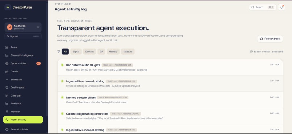The image size is (292, 134).
Task: Click Madhavan's orange avatar
Action: (9, 27)
